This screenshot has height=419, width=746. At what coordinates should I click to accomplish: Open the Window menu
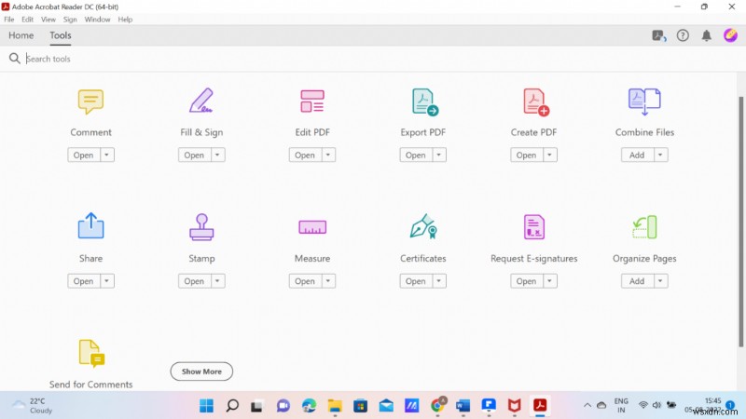click(97, 20)
